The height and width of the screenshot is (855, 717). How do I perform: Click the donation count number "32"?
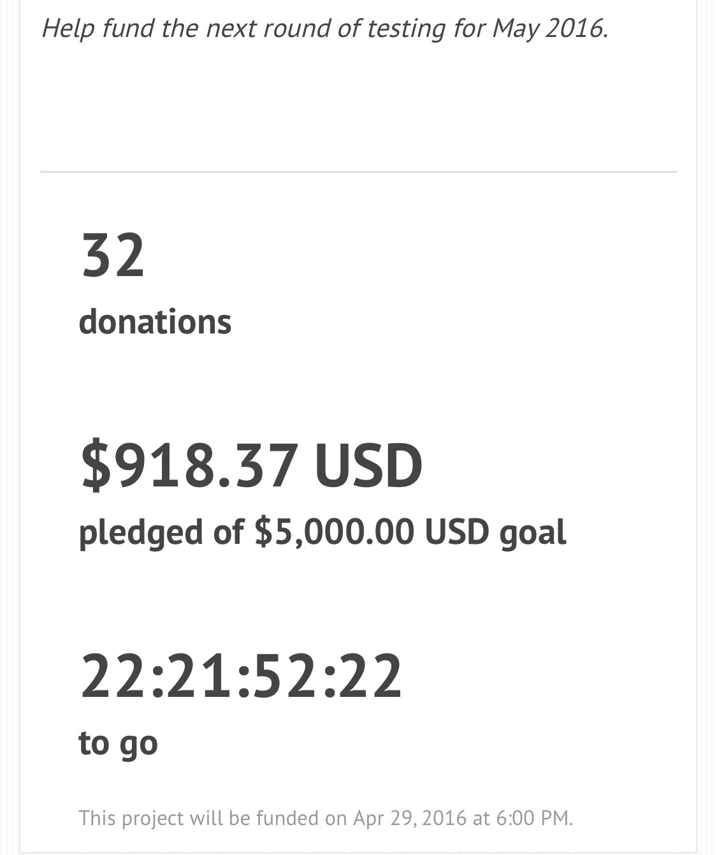[113, 255]
